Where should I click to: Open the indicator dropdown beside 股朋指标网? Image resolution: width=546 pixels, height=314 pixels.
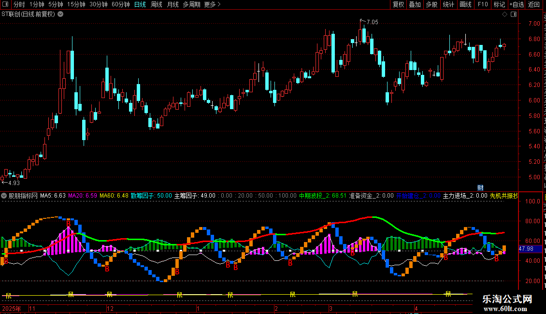point(4,196)
